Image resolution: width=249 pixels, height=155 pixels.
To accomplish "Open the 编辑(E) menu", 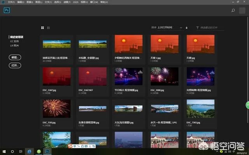I will [x=21, y=2].
